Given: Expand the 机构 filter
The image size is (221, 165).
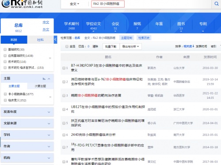Looking at the screenshot, I should [27, 158].
